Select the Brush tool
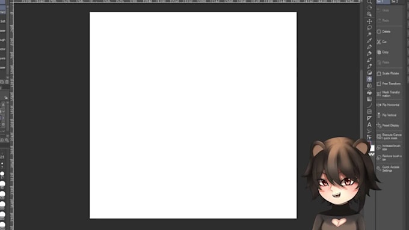 point(369,60)
